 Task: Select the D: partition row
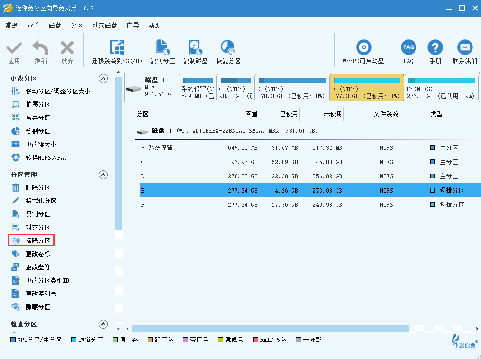point(311,176)
